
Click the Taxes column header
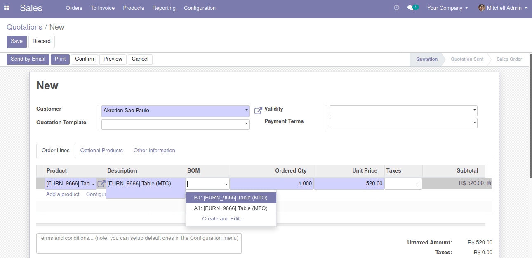403,171
